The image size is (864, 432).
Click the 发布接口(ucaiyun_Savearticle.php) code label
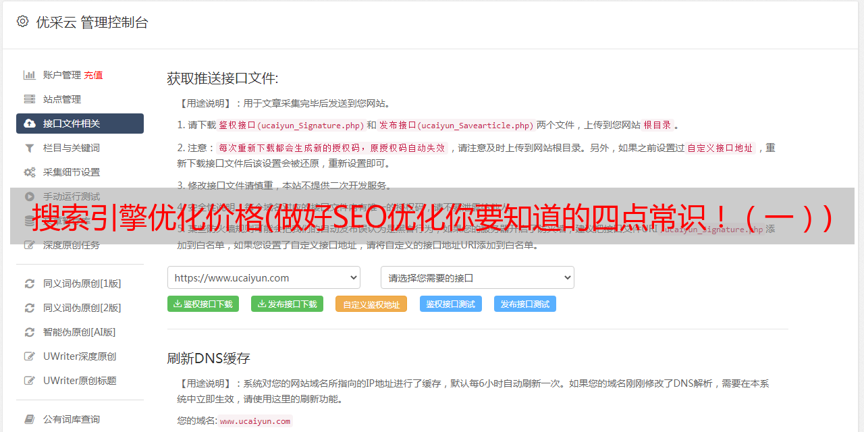(456, 125)
